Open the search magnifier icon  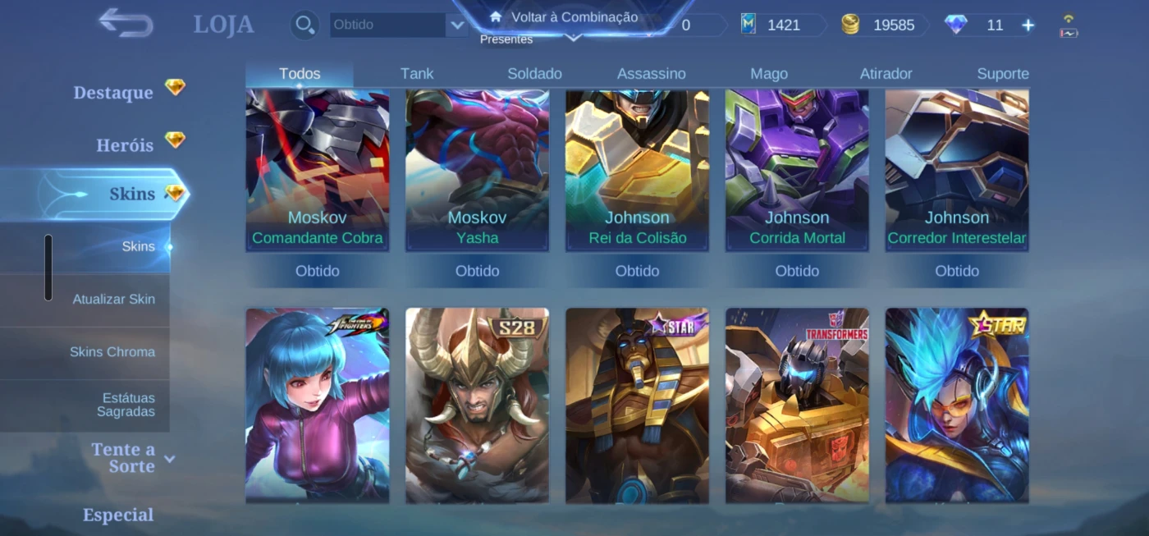[305, 25]
